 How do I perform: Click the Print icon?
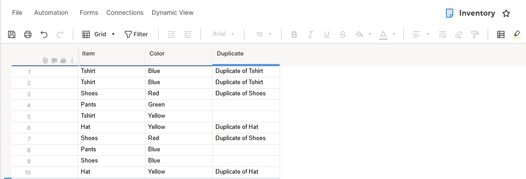(28, 34)
